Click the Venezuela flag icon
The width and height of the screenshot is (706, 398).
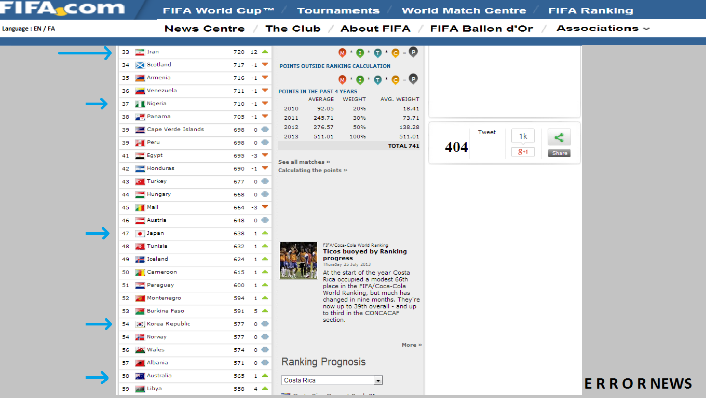140,91
